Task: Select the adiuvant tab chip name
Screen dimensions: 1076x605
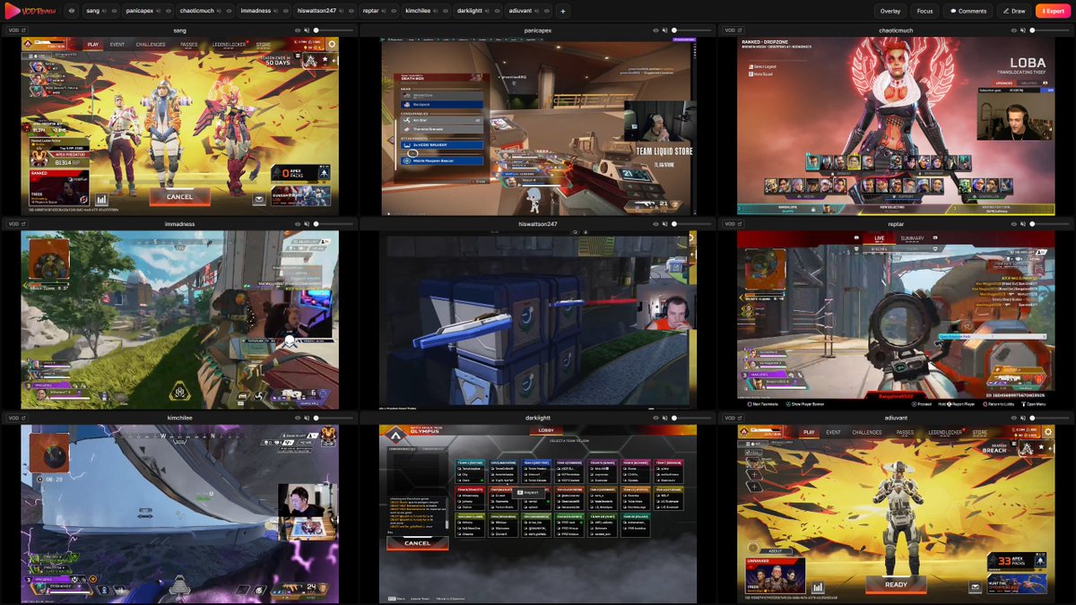Action: coord(520,11)
